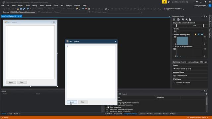Screen dimensions: 212x119
Task: Click the Quick Launch search magnifier icon
Action: coord(197,2)
